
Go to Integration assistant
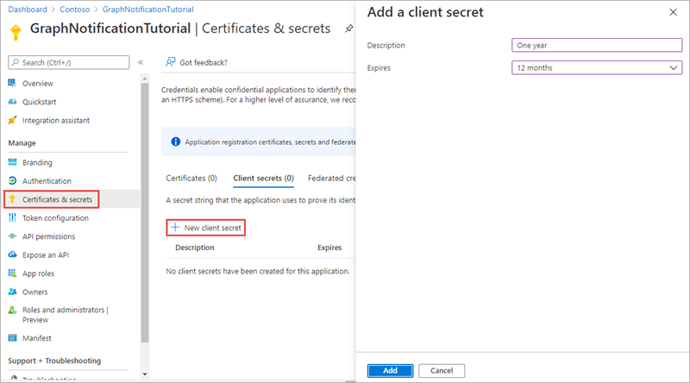point(56,120)
